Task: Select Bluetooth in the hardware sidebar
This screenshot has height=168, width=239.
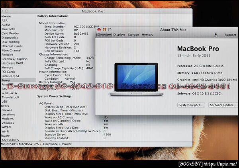Action: [x=8, y=29]
